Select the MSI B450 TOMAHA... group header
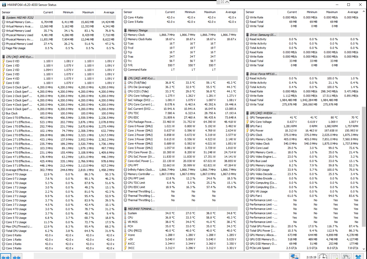Image resolution: width=367 pixels, height=259 pixels. (180, 209)
